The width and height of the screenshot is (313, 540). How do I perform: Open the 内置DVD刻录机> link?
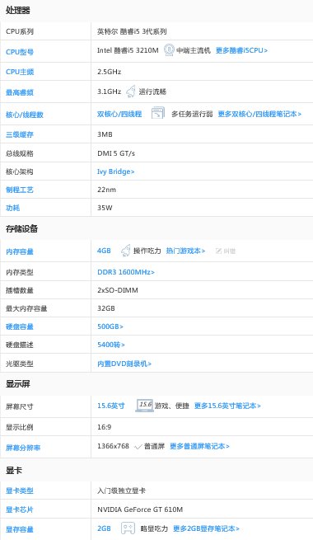coord(124,364)
